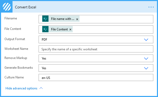Expand the Output Format dropdown arrow
This screenshot has height=97, width=158.
(x=146, y=40)
